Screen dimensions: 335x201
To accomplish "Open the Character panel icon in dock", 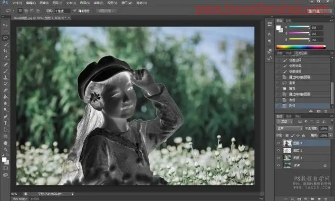I will coord(269,34).
